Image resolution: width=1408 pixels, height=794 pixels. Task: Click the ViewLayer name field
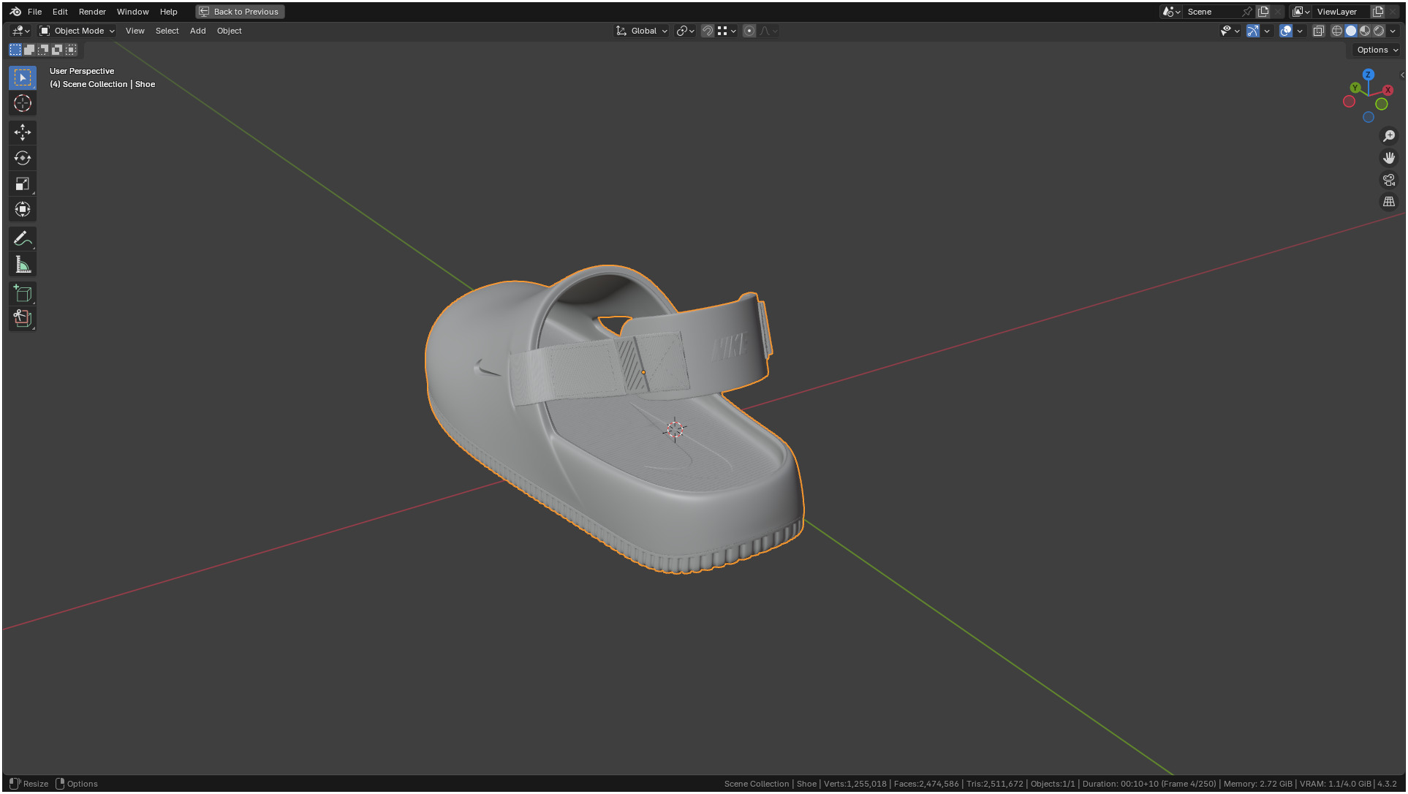pyautogui.click(x=1341, y=12)
